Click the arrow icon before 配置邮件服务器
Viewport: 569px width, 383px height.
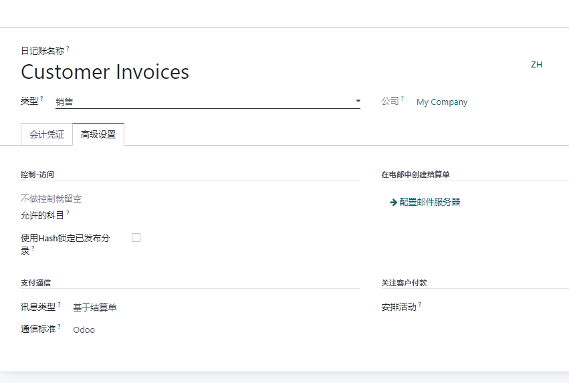point(393,203)
